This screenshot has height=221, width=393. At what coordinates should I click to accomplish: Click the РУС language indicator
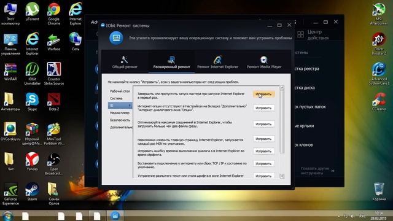(x=362, y=216)
